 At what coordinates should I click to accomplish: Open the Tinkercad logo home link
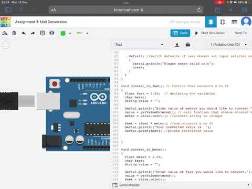coord(5,22)
